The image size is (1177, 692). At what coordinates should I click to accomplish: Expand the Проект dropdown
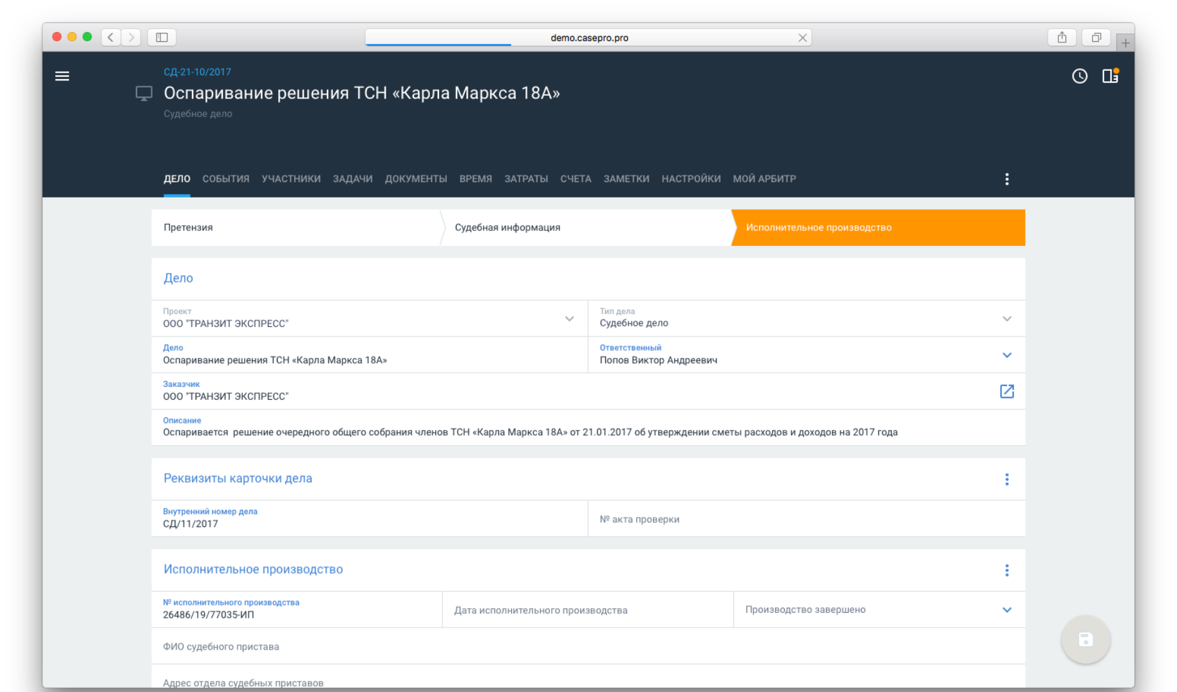click(569, 319)
